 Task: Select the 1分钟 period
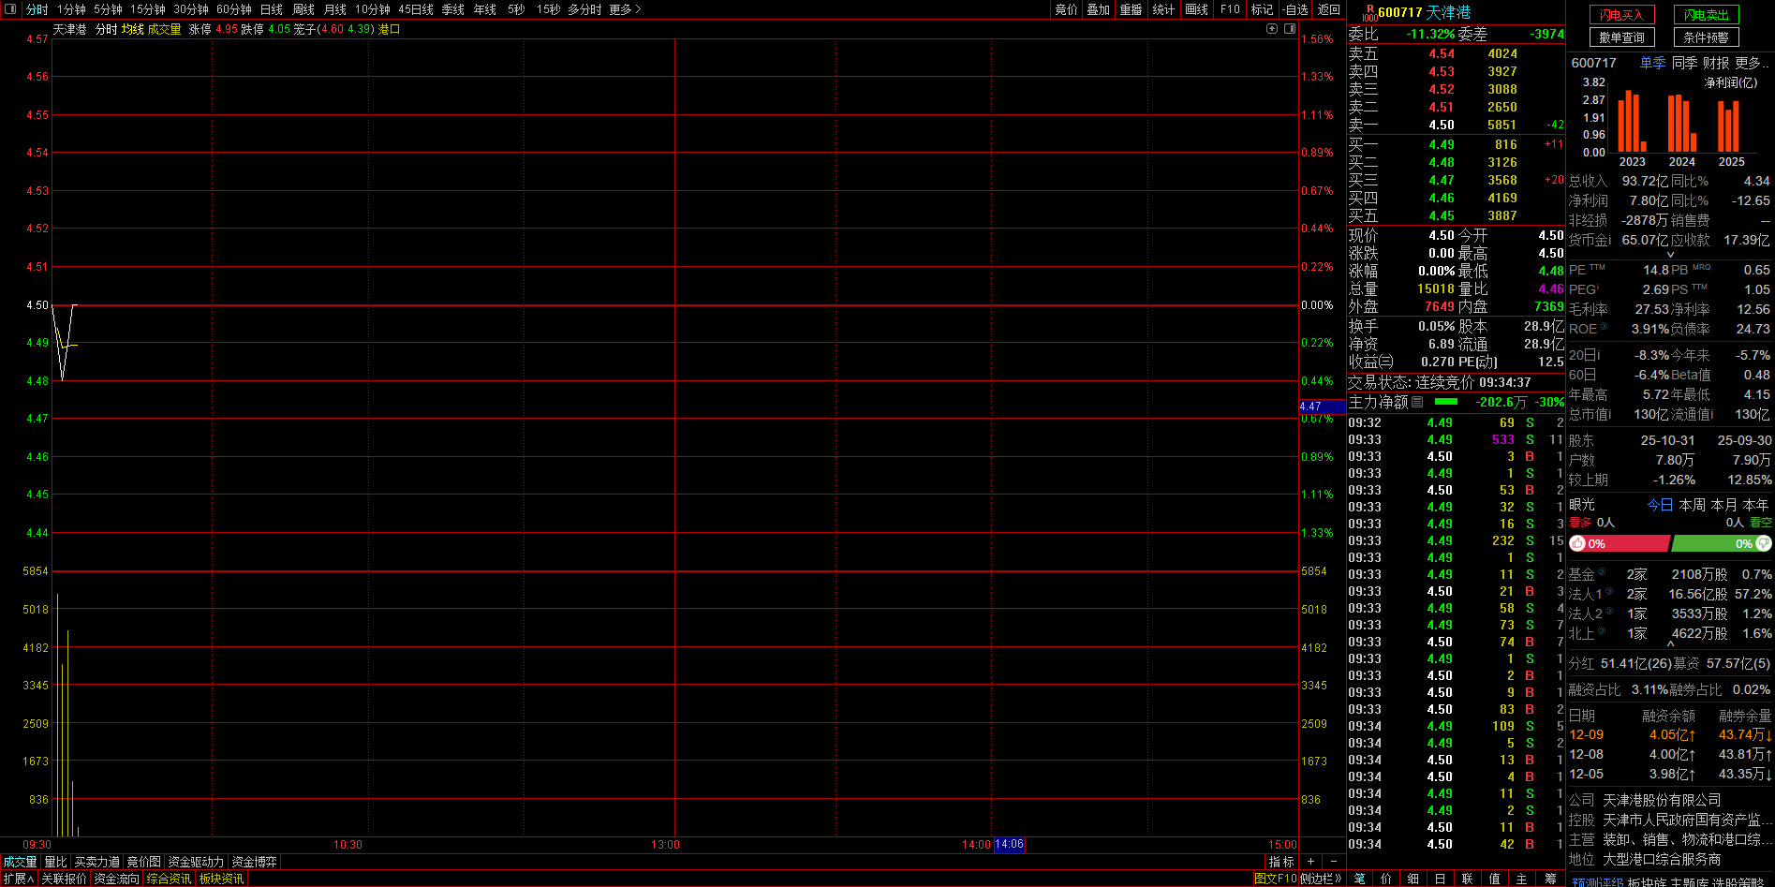71,9
